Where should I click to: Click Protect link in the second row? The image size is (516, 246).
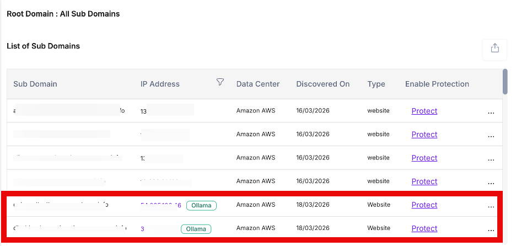[424, 135]
